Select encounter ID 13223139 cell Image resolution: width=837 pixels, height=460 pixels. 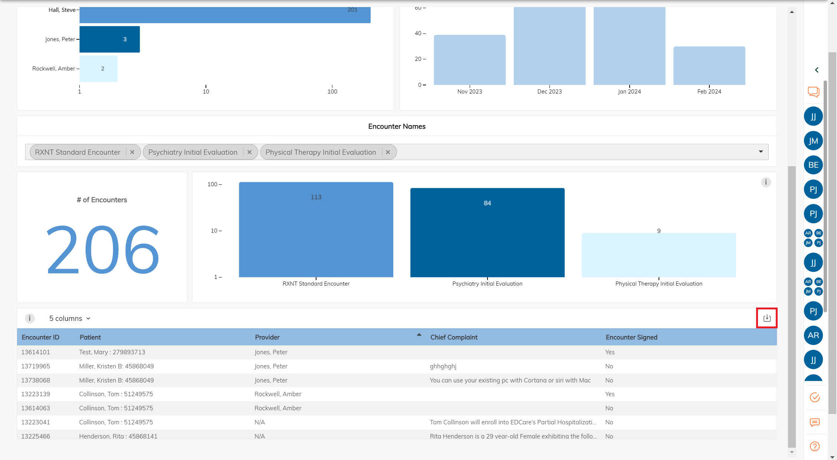tap(36, 394)
